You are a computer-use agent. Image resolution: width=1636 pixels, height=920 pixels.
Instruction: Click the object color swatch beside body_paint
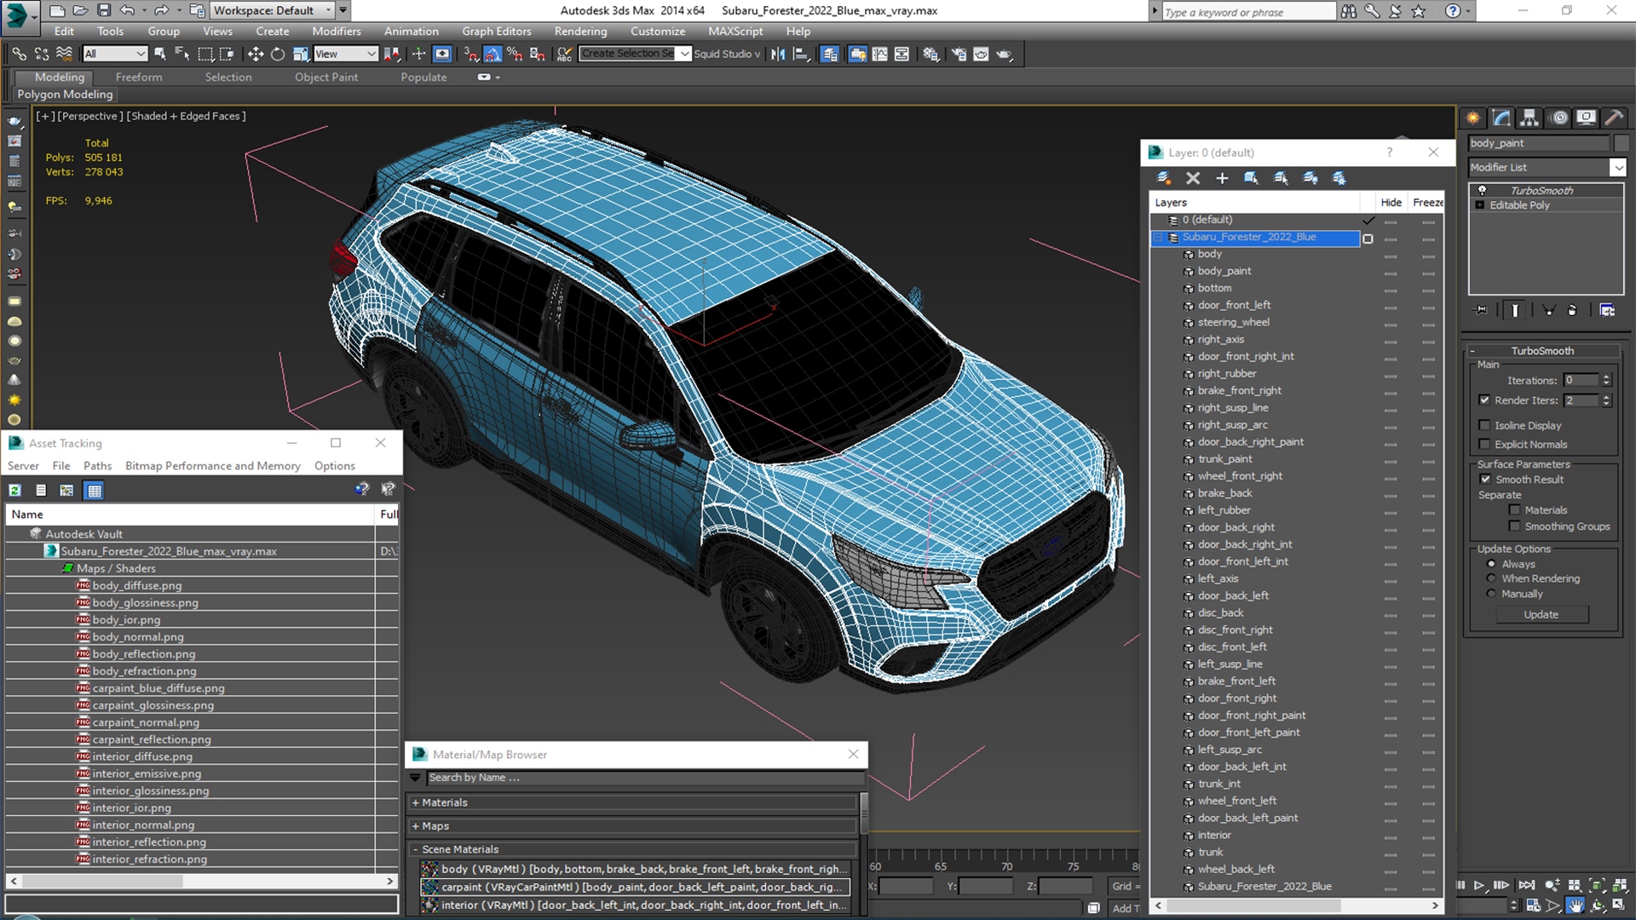[x=1621, y=143]
